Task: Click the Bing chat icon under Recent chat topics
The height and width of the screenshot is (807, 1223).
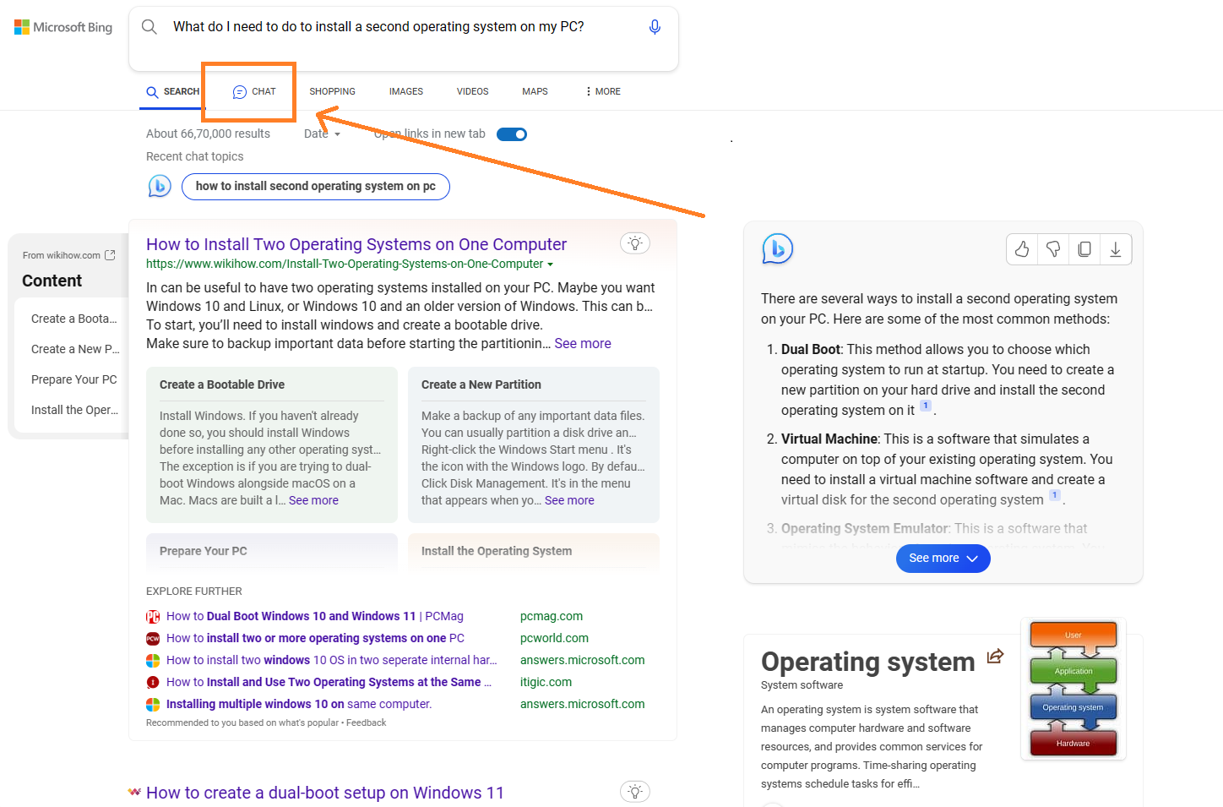Action: (160, 186)
